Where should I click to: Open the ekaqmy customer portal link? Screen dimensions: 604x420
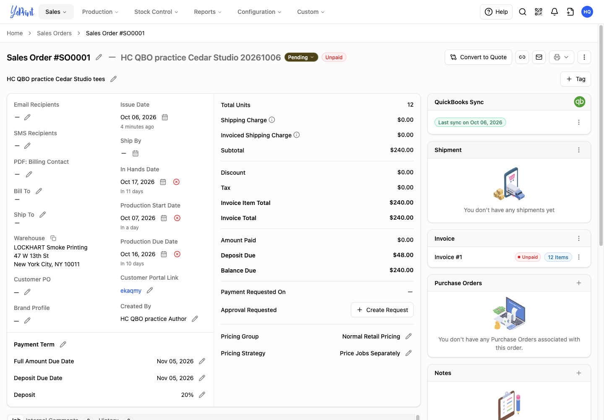[x=131, y=291]
